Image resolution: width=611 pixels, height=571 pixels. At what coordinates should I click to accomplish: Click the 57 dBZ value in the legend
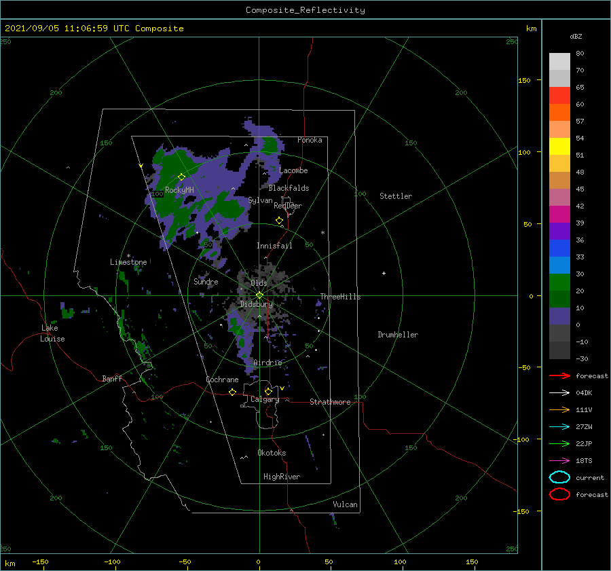coord(580,122)
